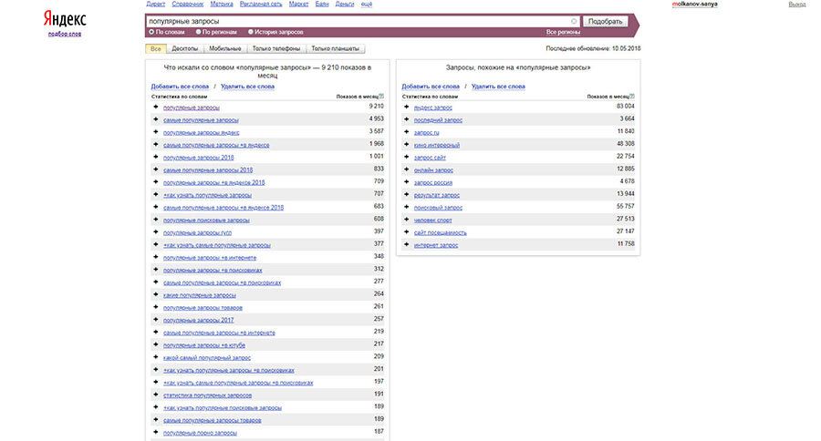Open query '+как узнать популярные запросы'

click(207, 195)
